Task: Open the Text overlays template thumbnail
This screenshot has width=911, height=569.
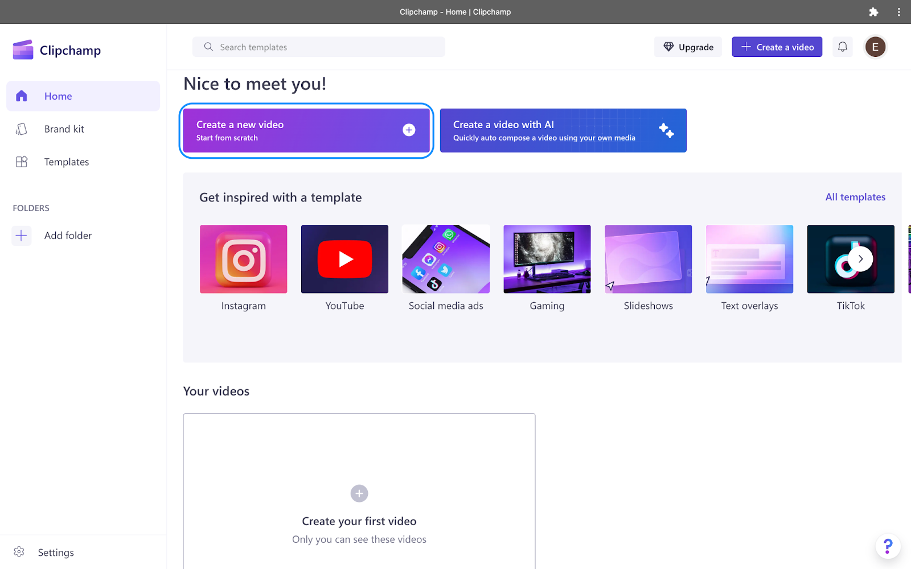Action: 749,259
